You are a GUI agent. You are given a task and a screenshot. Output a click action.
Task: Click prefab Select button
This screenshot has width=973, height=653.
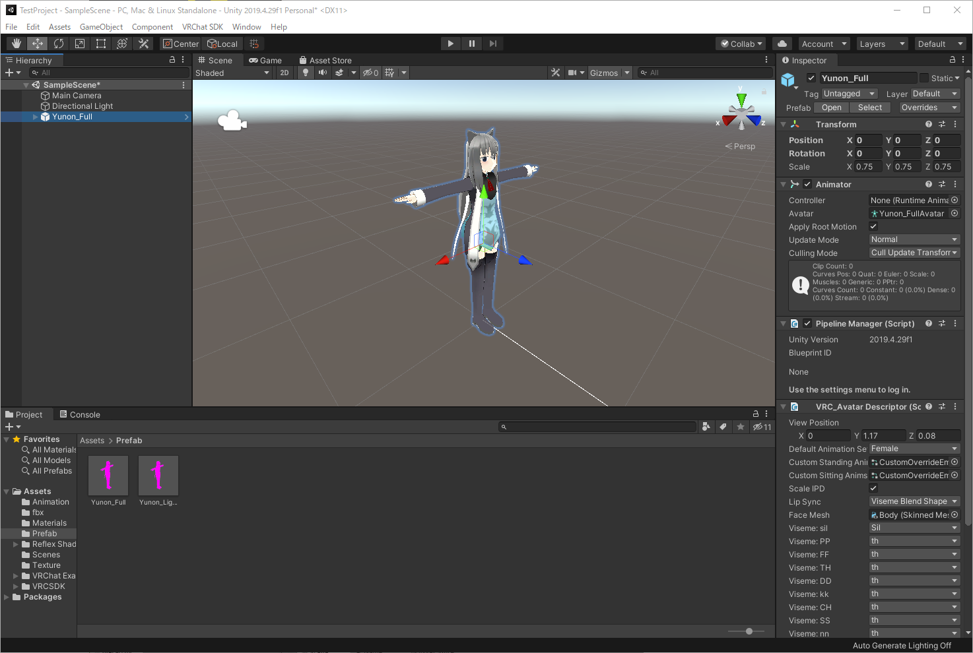[x=870, y=108]
